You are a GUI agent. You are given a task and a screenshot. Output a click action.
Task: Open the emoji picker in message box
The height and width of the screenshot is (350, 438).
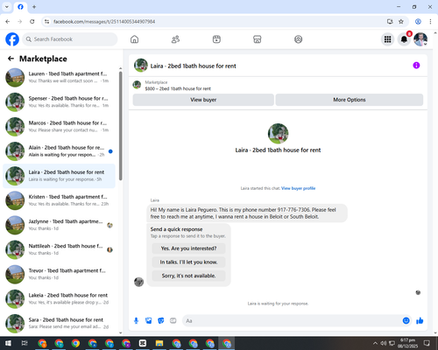pyautogui.click(x=406, y=321)
